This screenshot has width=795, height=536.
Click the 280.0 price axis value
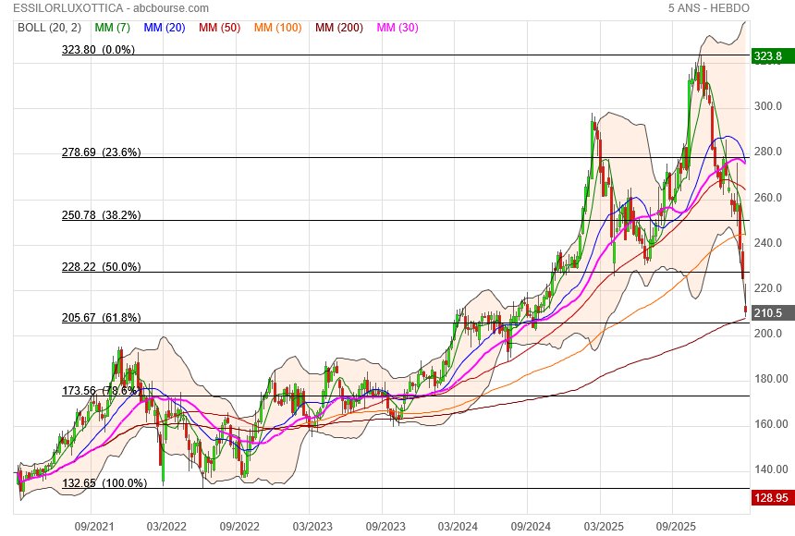coord(767,152)
